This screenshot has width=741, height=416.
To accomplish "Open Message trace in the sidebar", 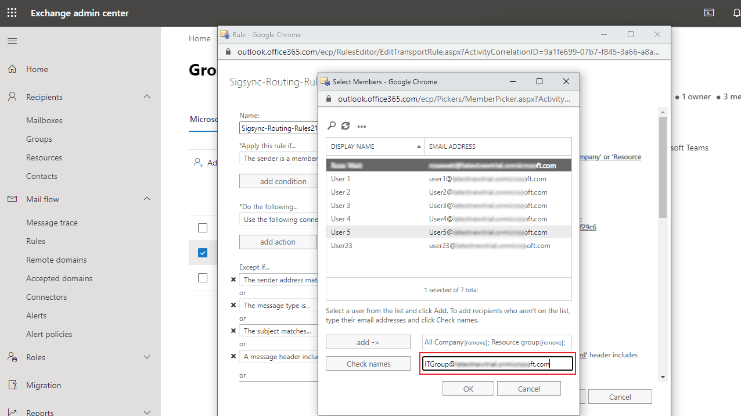I will point(52,223).
